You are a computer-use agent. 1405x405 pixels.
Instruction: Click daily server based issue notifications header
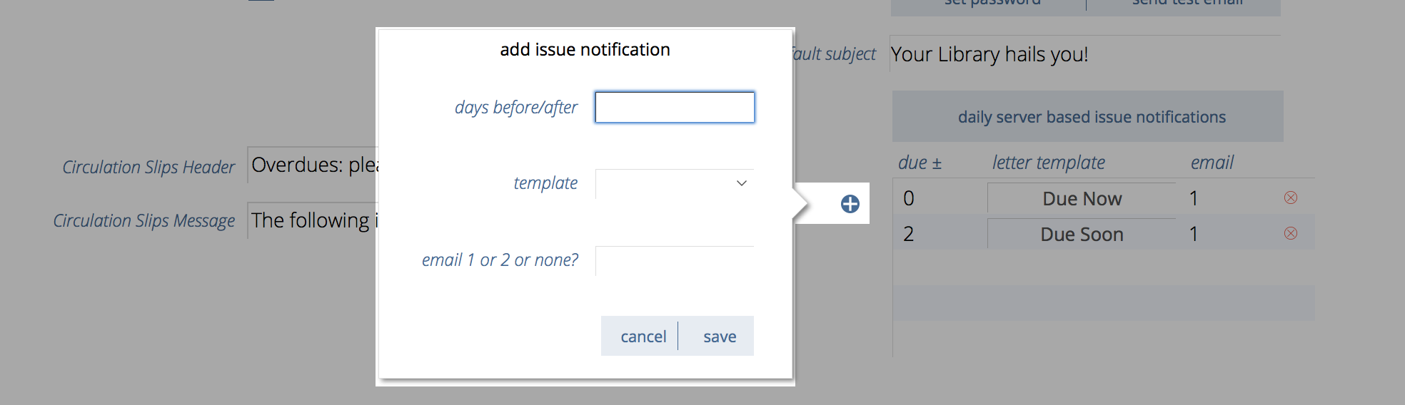click(1091, 117)
